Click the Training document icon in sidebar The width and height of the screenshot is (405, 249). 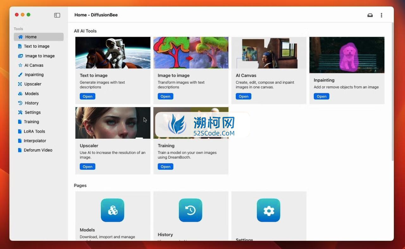[x=20, y=122]
